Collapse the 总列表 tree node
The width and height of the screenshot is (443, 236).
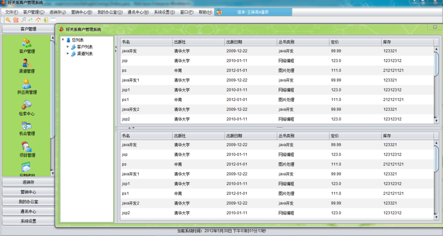(63, 40)
